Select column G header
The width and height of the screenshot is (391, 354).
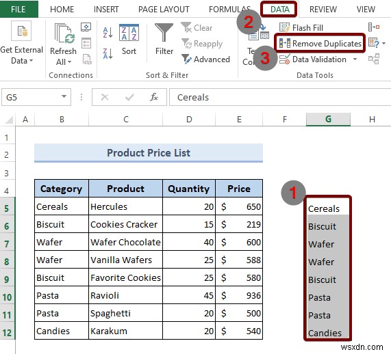point(328,120)
